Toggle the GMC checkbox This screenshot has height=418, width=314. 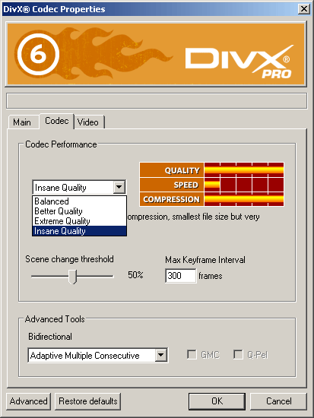coord(192,355)
